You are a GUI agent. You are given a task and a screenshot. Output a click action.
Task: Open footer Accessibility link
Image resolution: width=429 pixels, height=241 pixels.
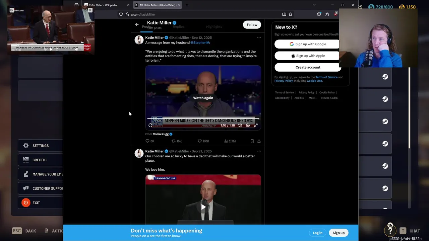282,98
